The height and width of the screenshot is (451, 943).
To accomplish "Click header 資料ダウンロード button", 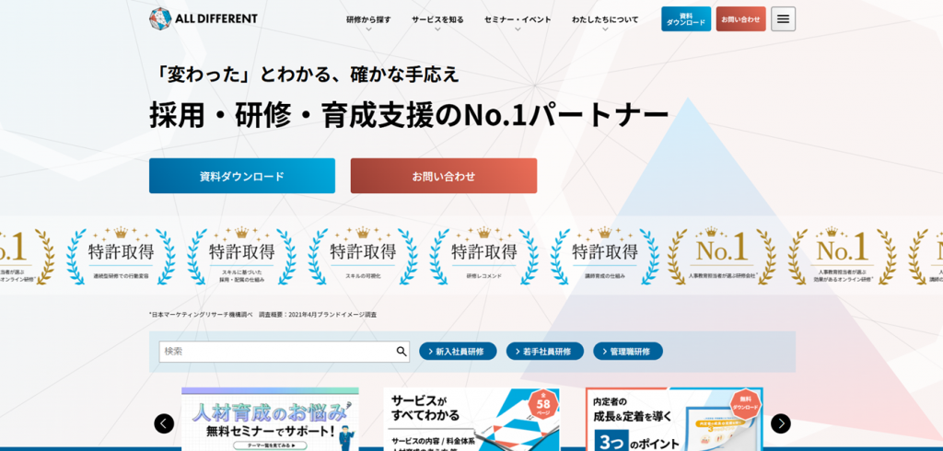I will [x=685, y=18].
